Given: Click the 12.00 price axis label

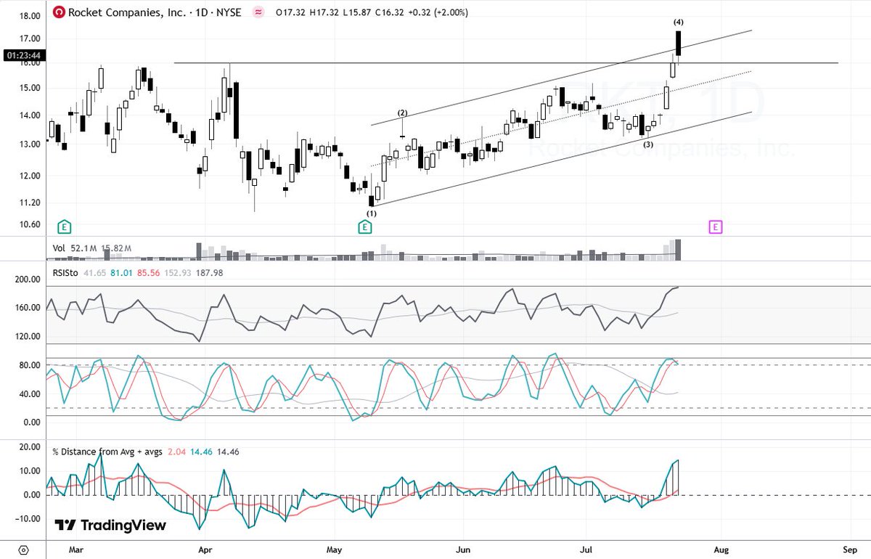Looking at the screenshot, I should coord(30,176).
